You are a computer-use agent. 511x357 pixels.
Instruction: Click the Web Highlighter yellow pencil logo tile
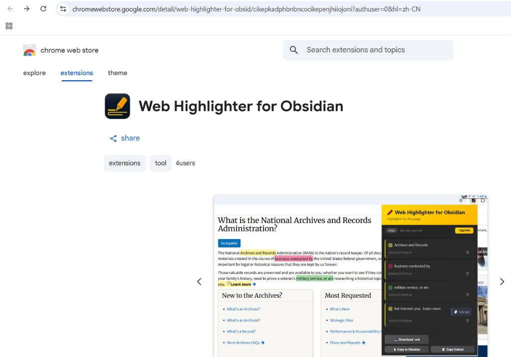tap(117, 106)
